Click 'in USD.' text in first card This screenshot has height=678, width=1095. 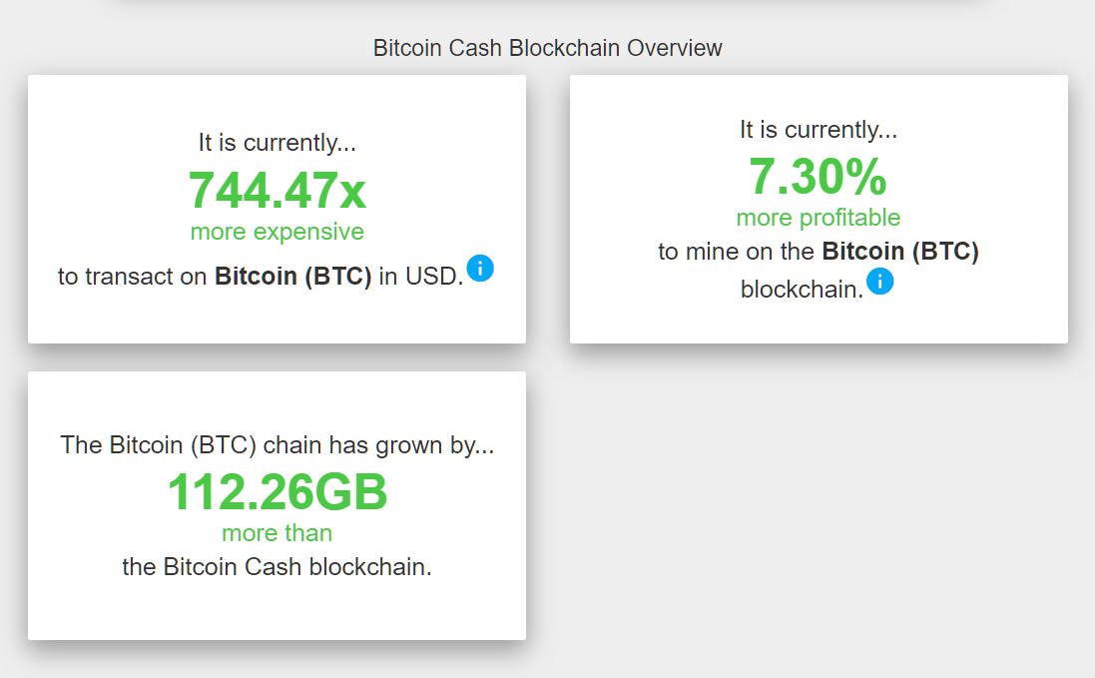pos(421,277)
